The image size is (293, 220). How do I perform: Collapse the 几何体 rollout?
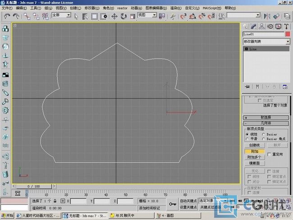(266, 123)
